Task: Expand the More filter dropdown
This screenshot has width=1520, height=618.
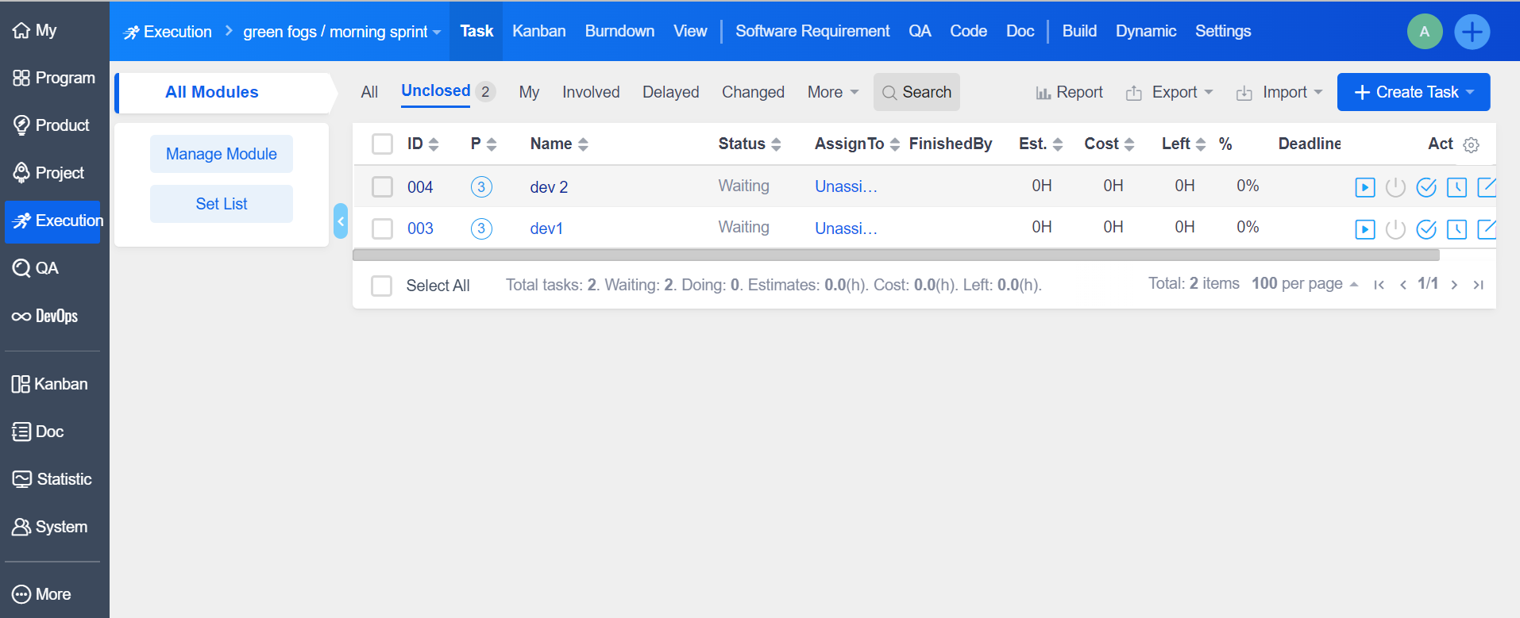Action: (832, 92)
